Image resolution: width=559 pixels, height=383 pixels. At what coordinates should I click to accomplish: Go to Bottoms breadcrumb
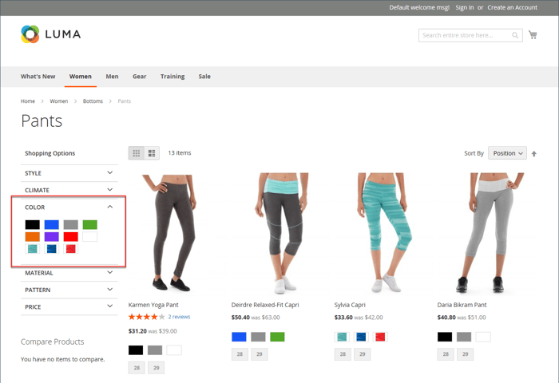coord(93,101)
